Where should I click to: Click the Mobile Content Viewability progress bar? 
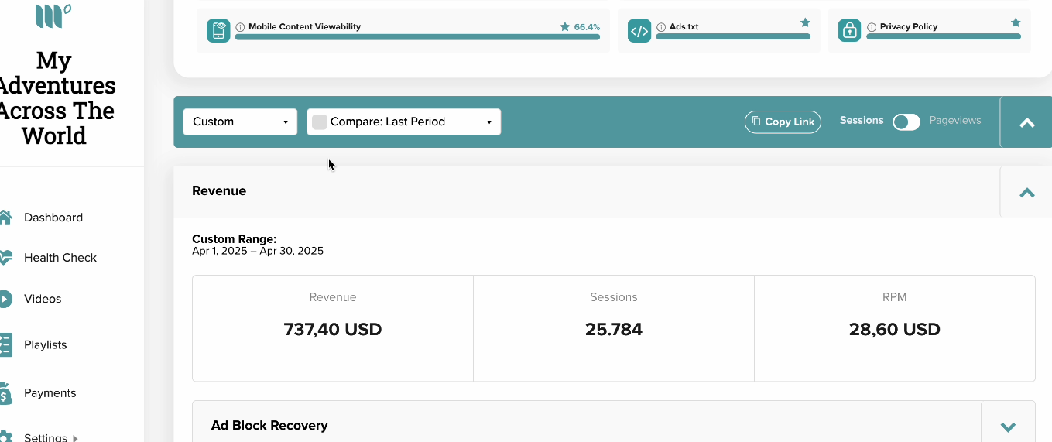(x=417, y=36)
